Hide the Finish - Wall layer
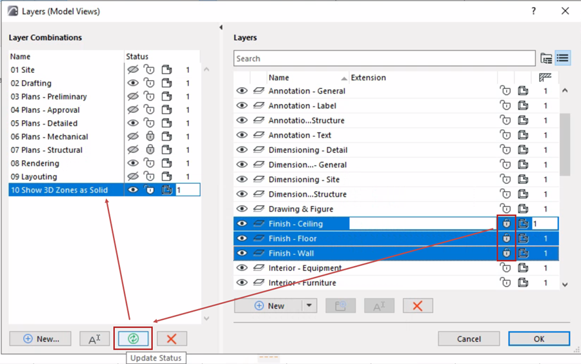This screenshot has height=364, width=581. coord(242,253)
